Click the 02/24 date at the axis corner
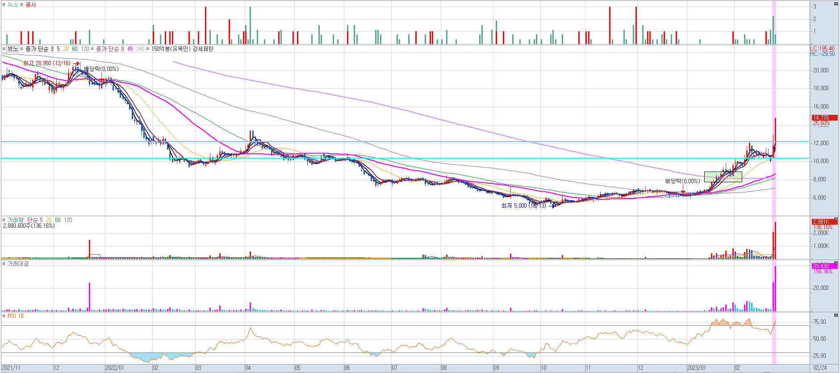The width and height of the screenshot is (840, 373). 820,368
